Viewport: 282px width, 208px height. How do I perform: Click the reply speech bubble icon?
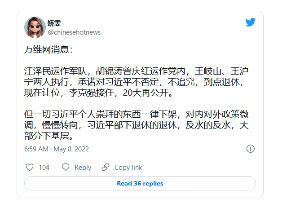(66, 167)
